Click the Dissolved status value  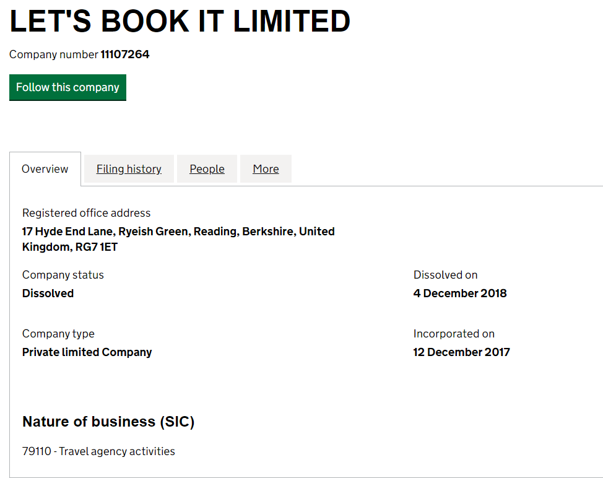click(x=48, y=293)
